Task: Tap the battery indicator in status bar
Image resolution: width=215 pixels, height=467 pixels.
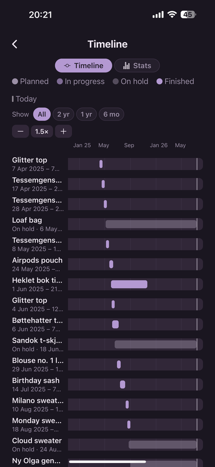Action: 188,15
